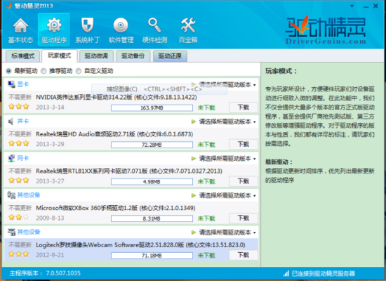Click version number 7.0.507.1035

pos(63,273)
